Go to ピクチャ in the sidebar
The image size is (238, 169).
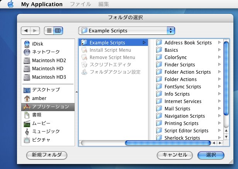48,140
